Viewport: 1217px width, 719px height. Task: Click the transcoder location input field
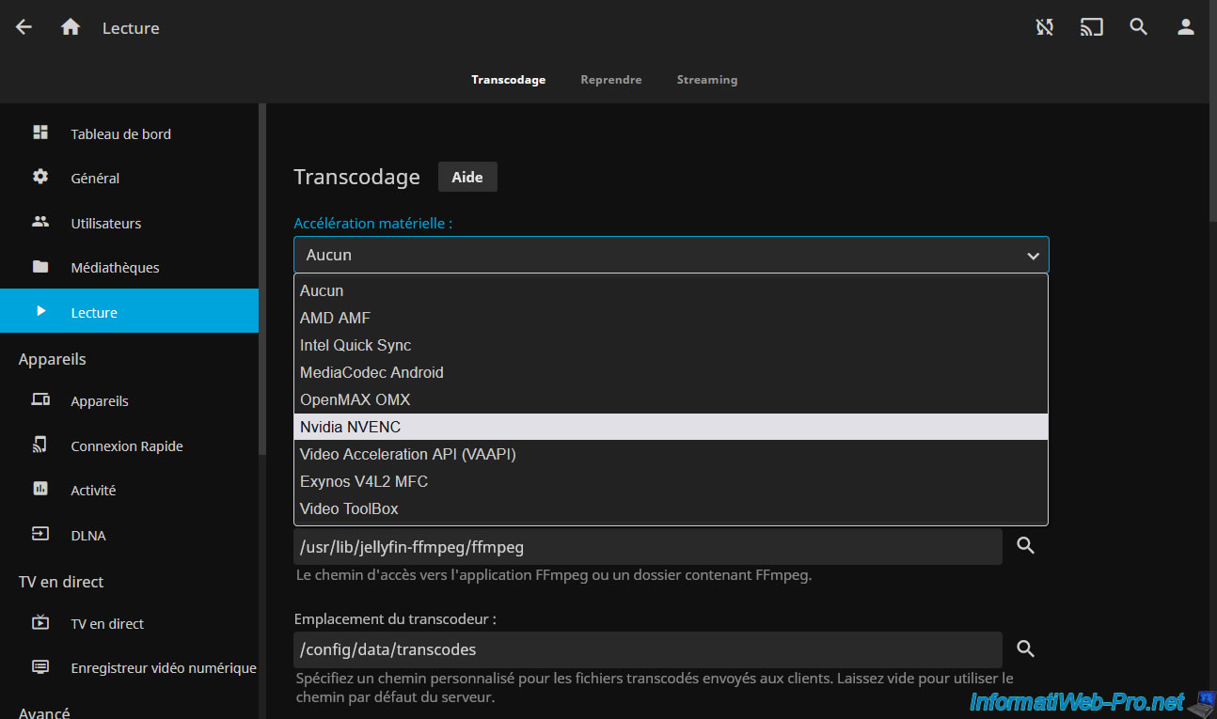pyautogui.click(x=647, y=649)
